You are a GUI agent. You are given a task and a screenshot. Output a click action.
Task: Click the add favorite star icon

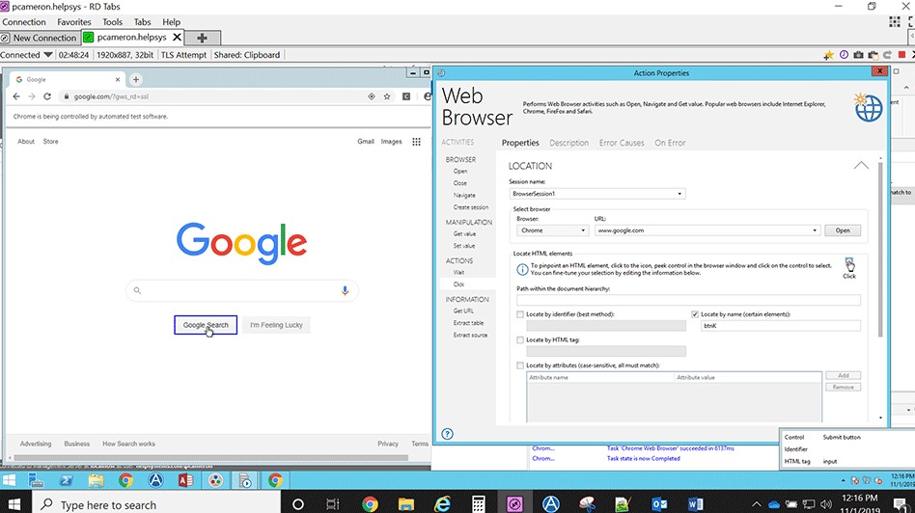coord(829,55)
